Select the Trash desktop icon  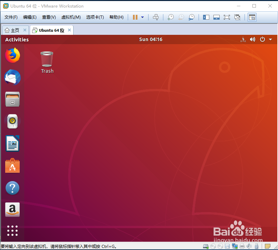47,62
